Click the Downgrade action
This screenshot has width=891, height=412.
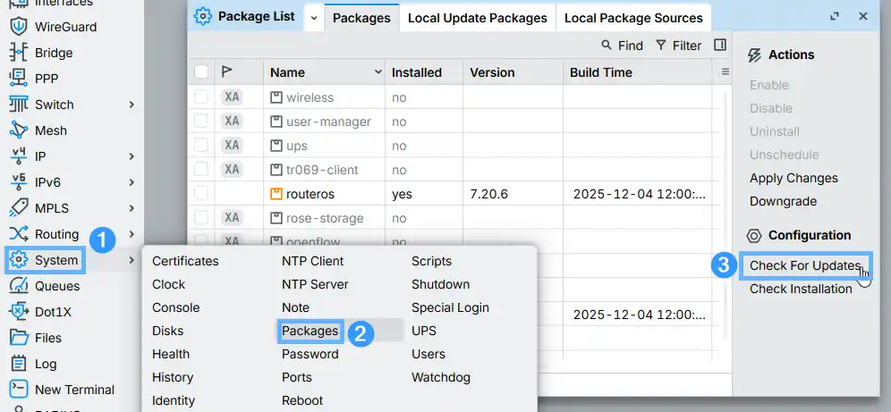783,201
